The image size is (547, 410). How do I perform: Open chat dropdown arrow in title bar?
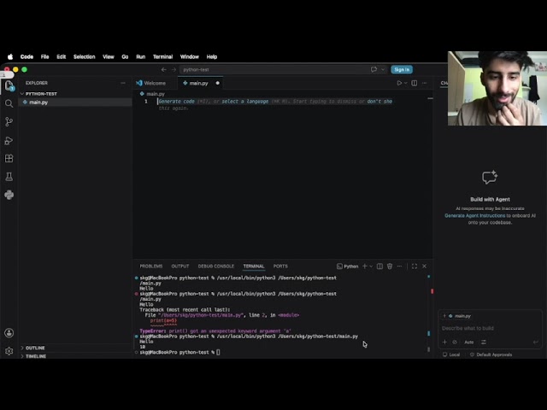[x=383, y=69]
